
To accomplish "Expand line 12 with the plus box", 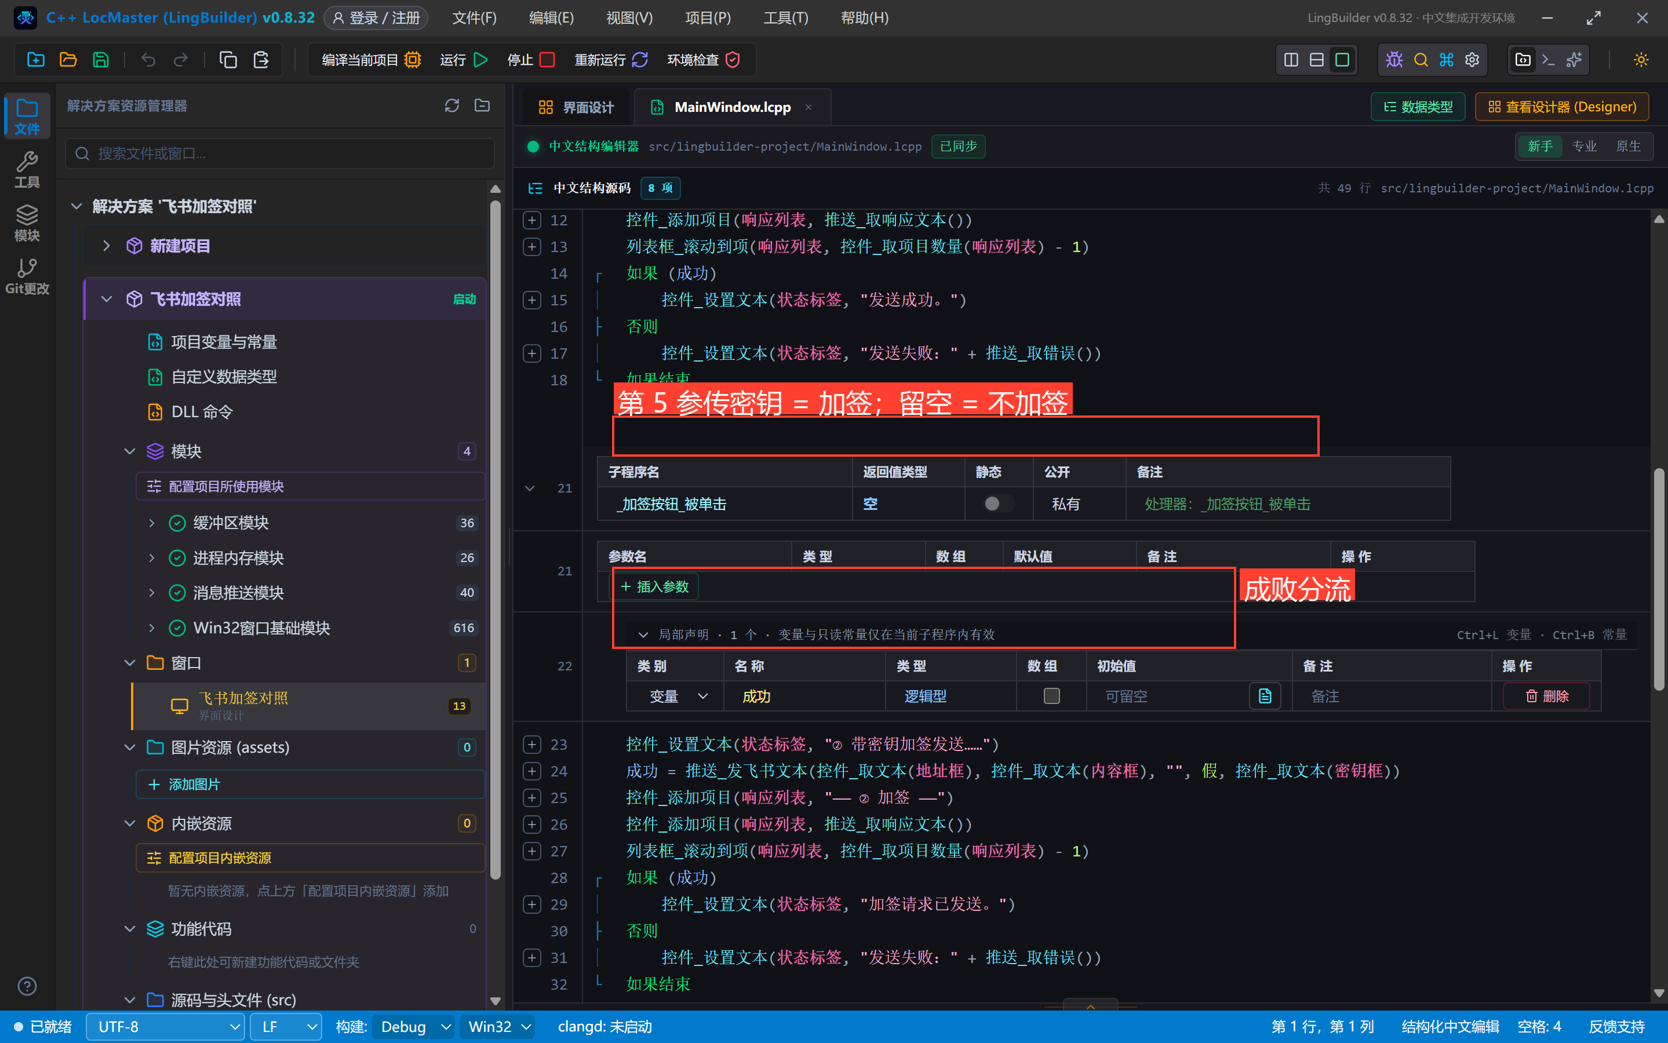I will pos(532,220).
